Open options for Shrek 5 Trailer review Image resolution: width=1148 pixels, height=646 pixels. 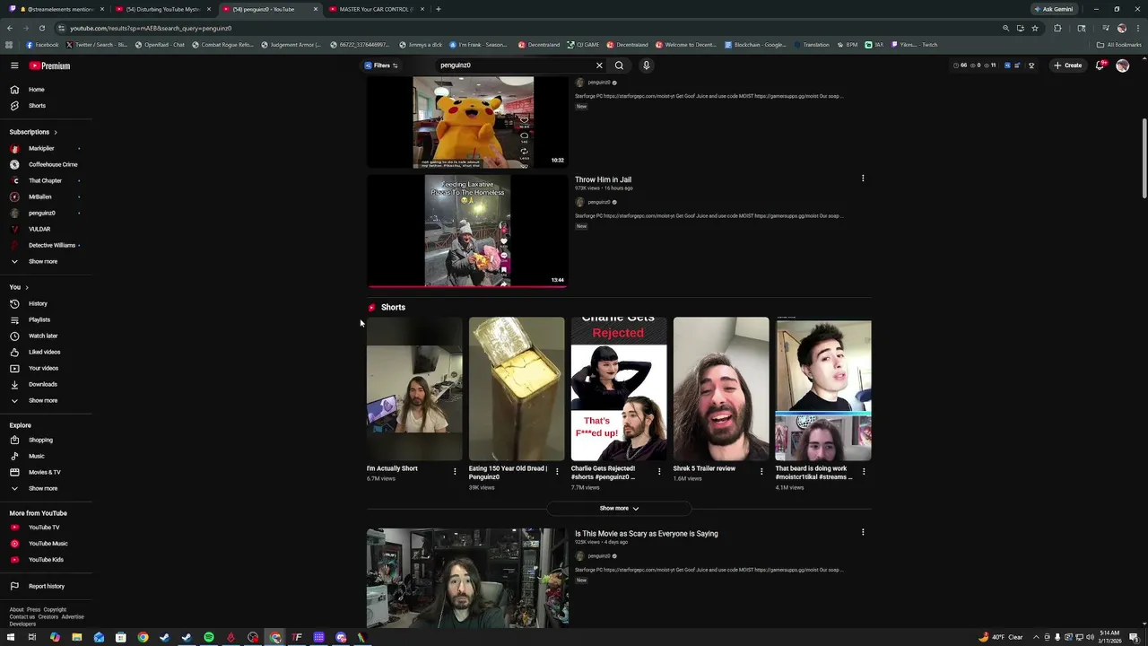click(761, 471)
